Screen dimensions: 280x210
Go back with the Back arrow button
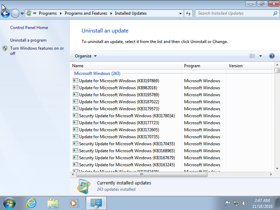tap(5, 13)
